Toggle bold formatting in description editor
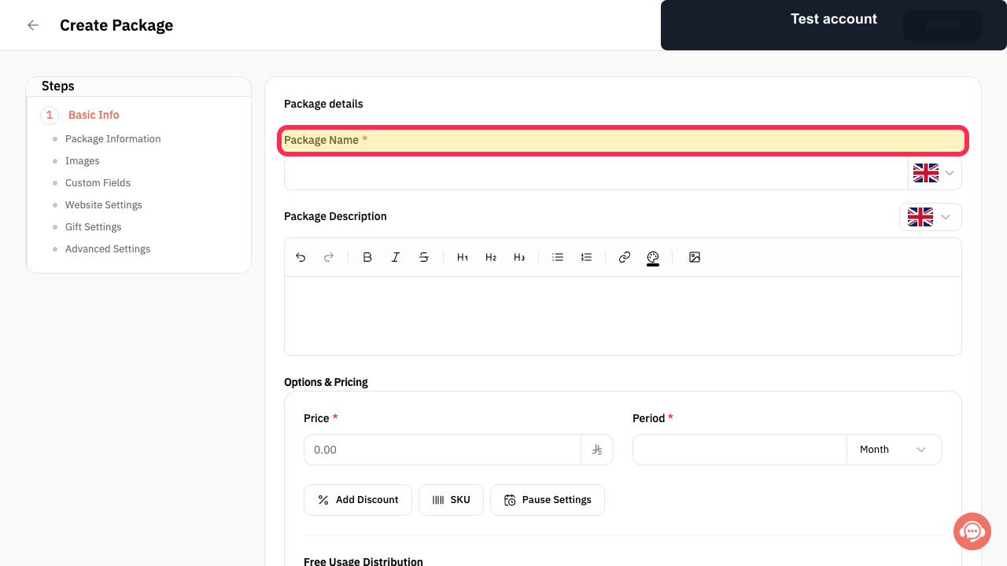The width and height of the screenshot is (1007, 566). (367, 257)
